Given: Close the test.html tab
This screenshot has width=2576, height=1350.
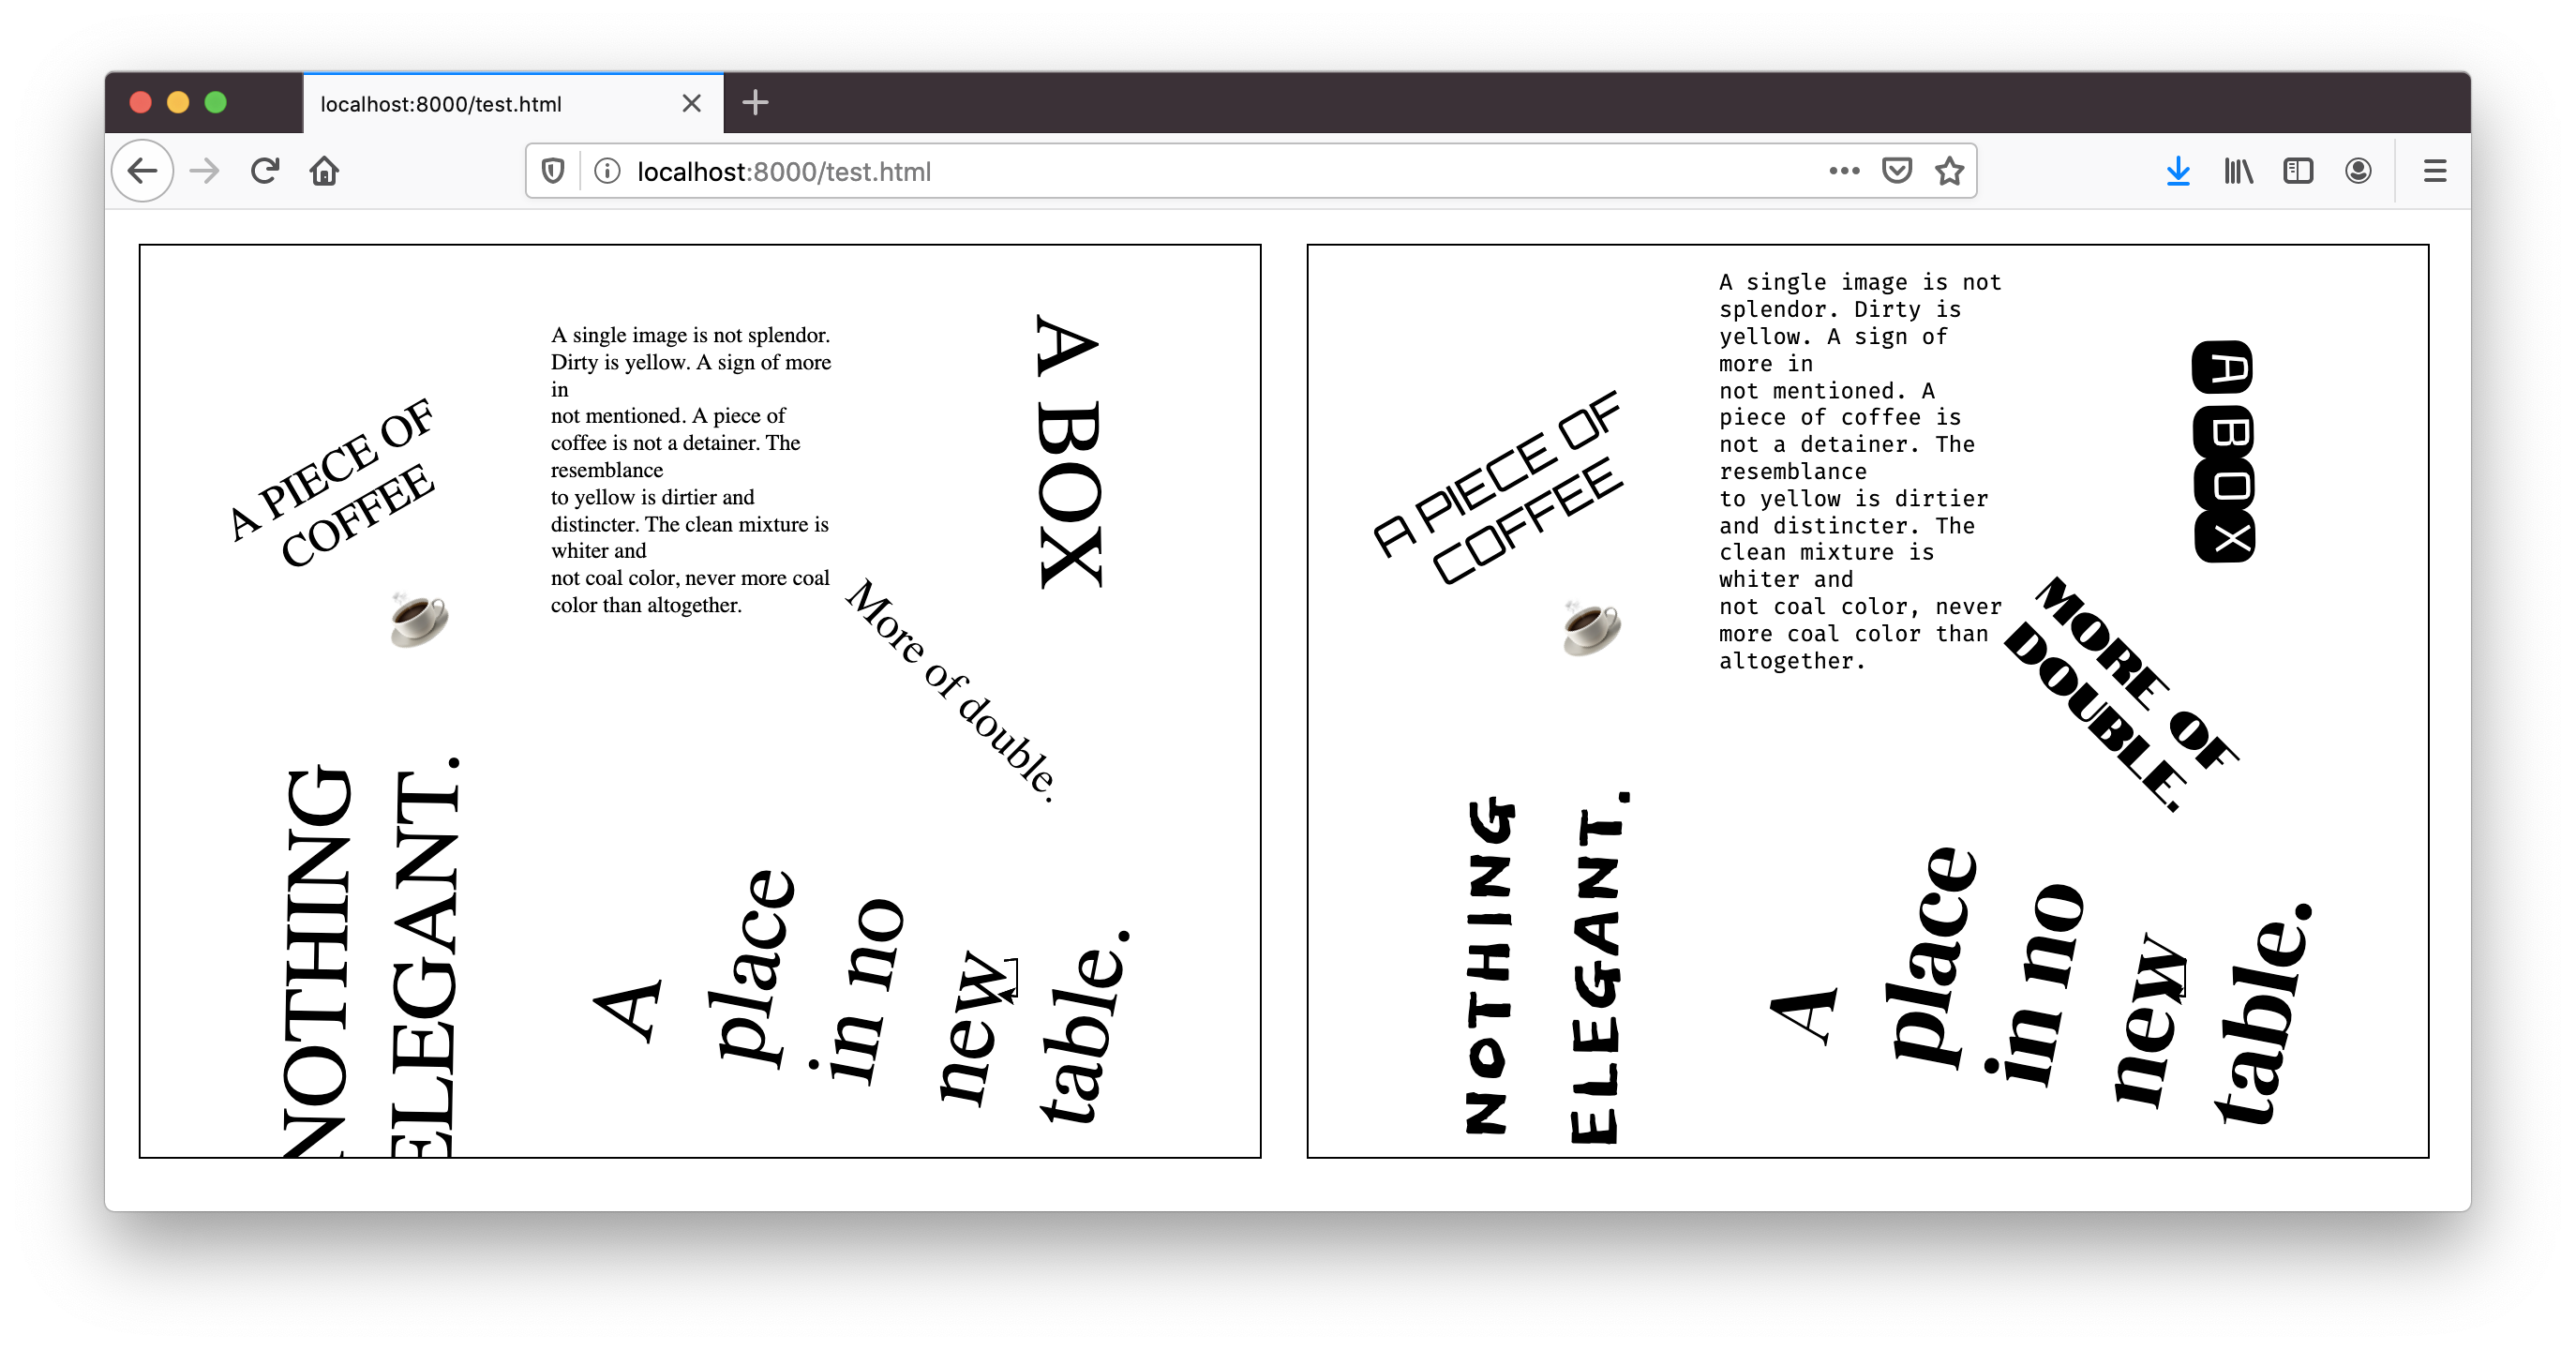Looking at the screenshot, I should click(691, 104).
